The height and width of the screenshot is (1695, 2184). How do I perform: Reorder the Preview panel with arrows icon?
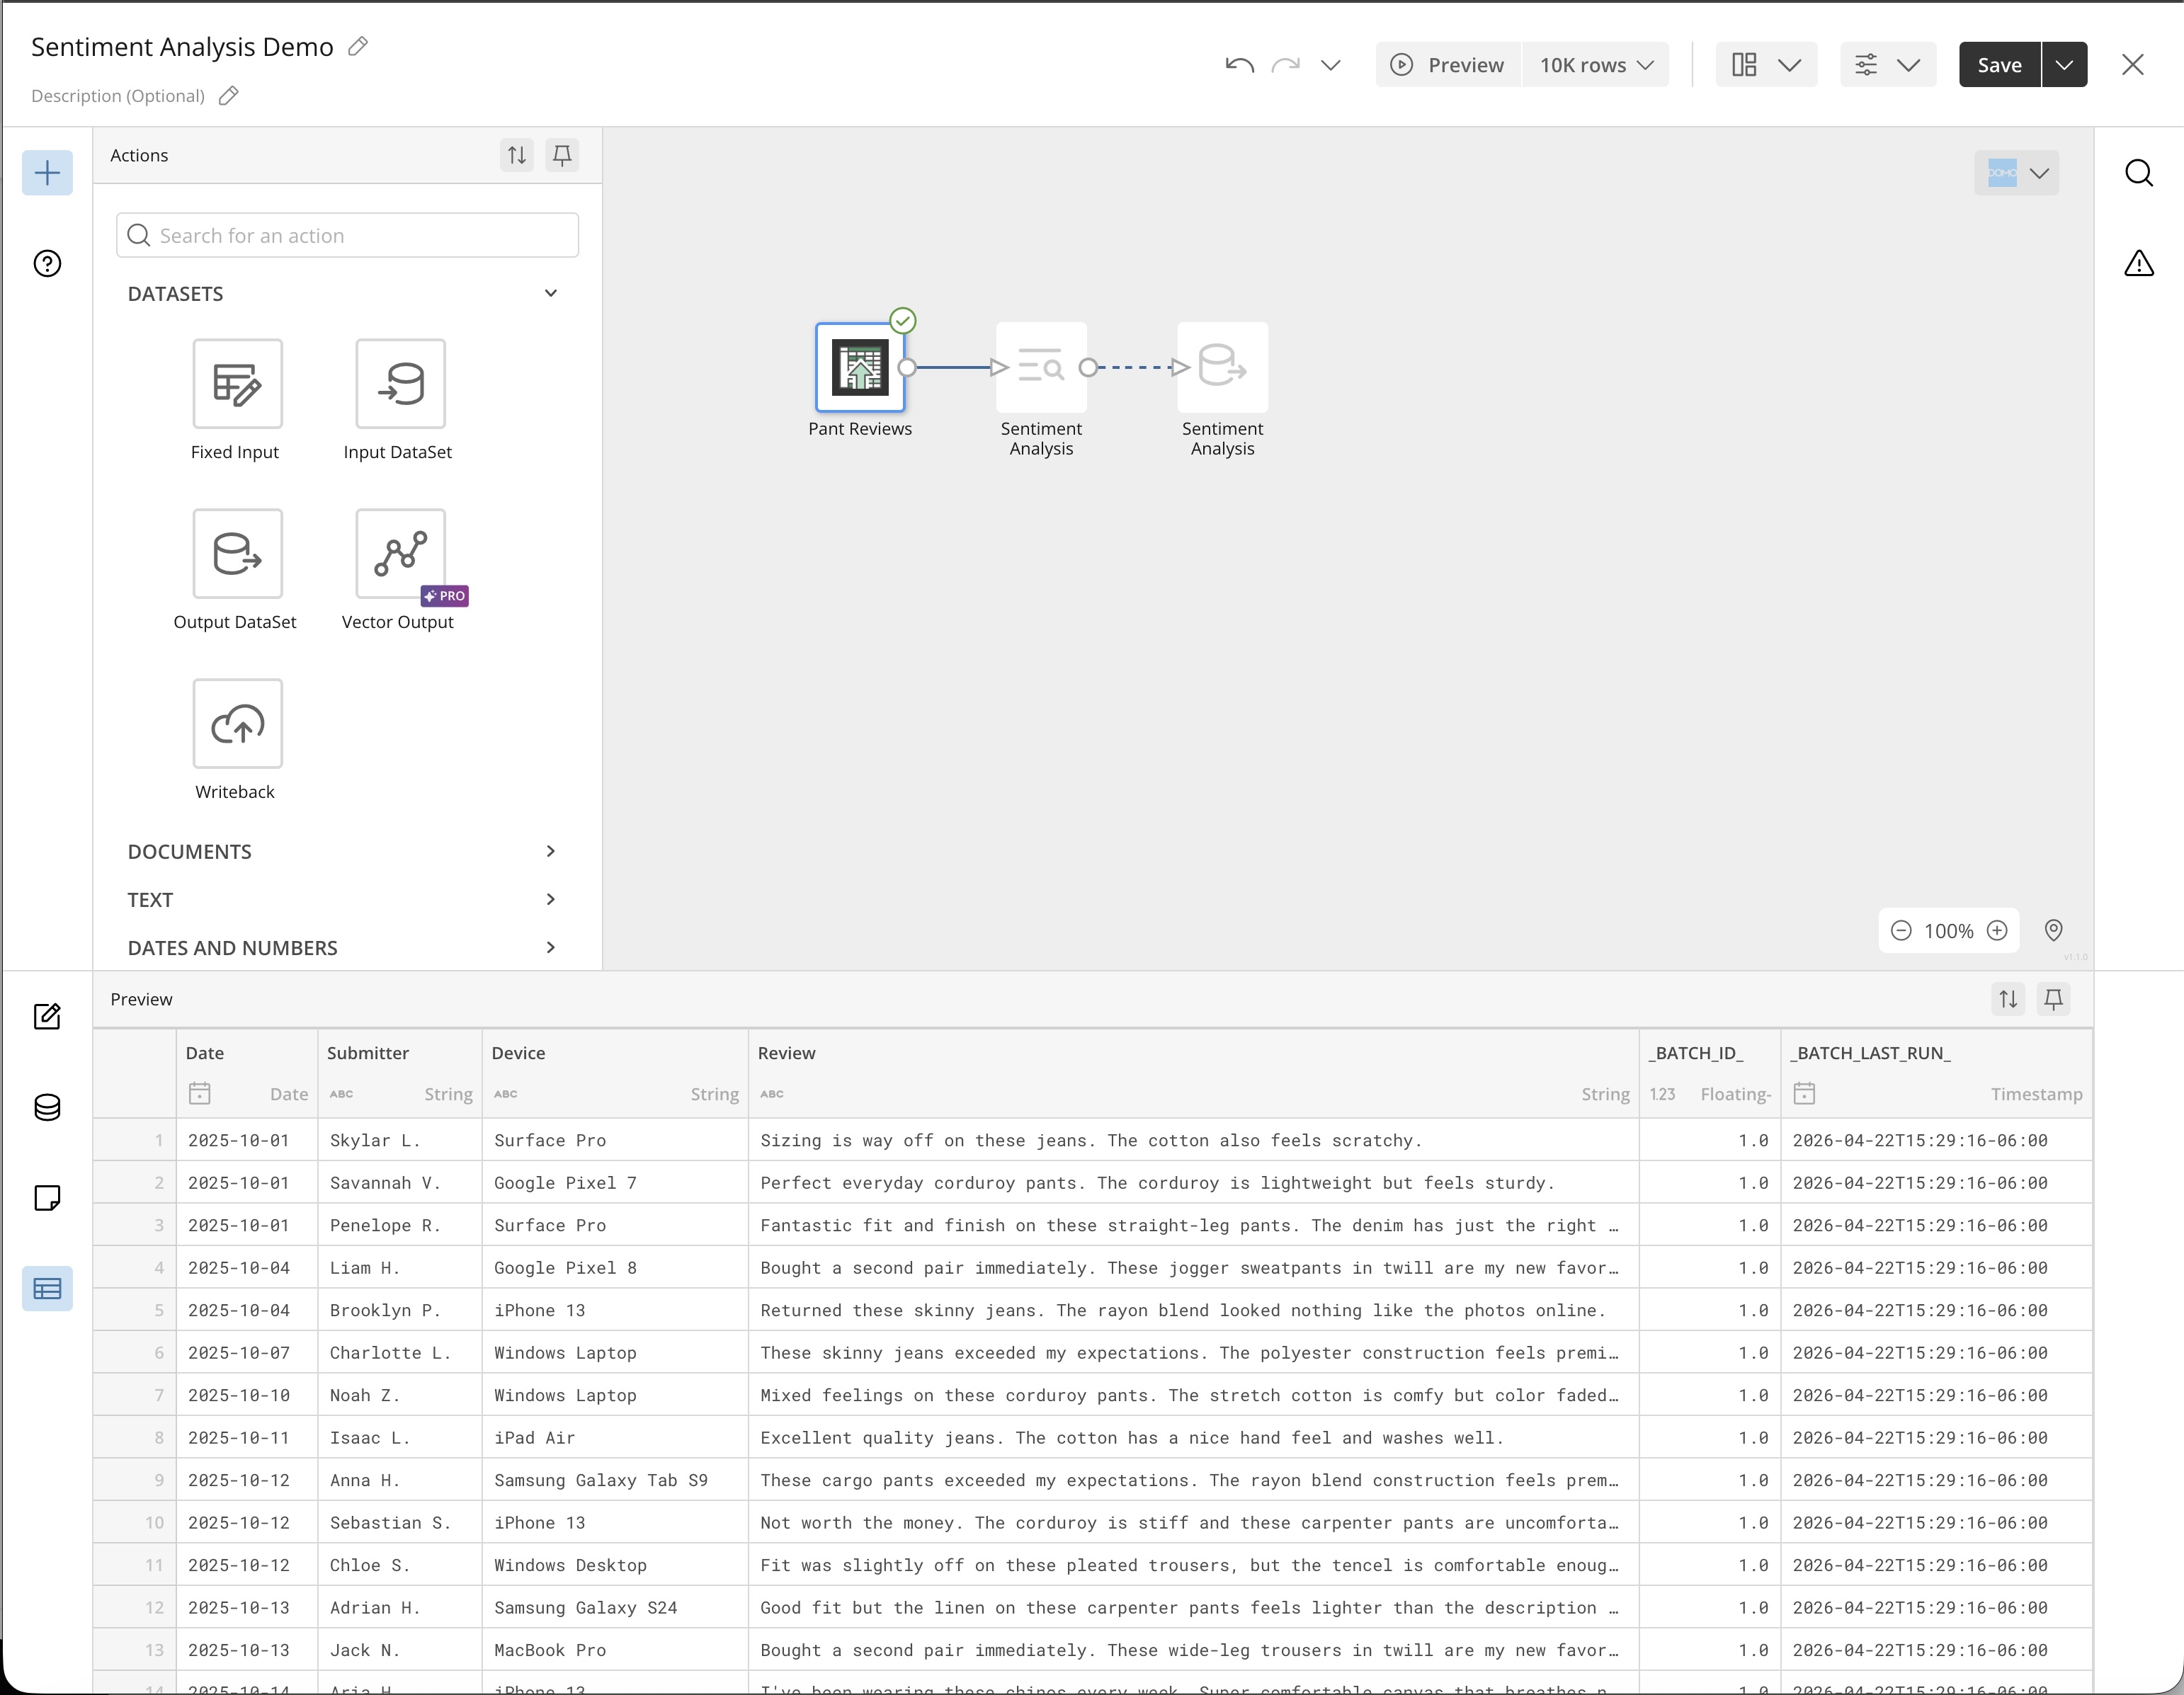(2008, 998)
